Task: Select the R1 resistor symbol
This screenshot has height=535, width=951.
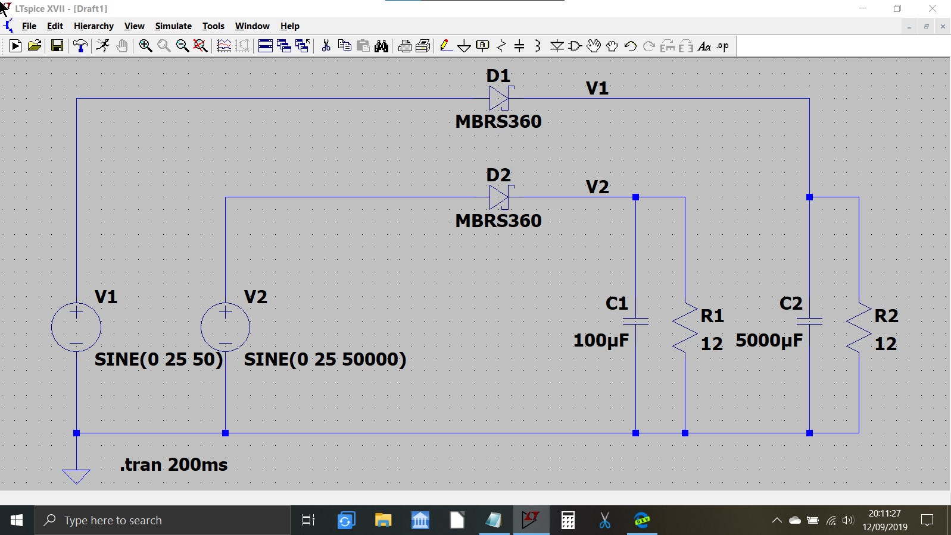Action: [x=685, y=328]
